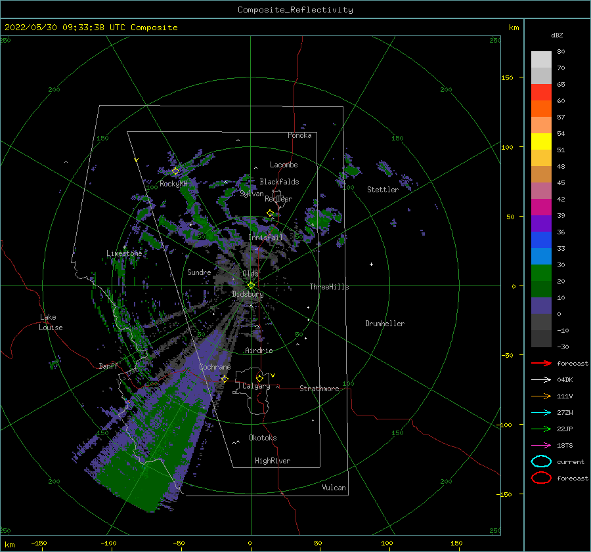Click the Limestone label
This screenshot has height=552, width=591.
pos(124,253)
